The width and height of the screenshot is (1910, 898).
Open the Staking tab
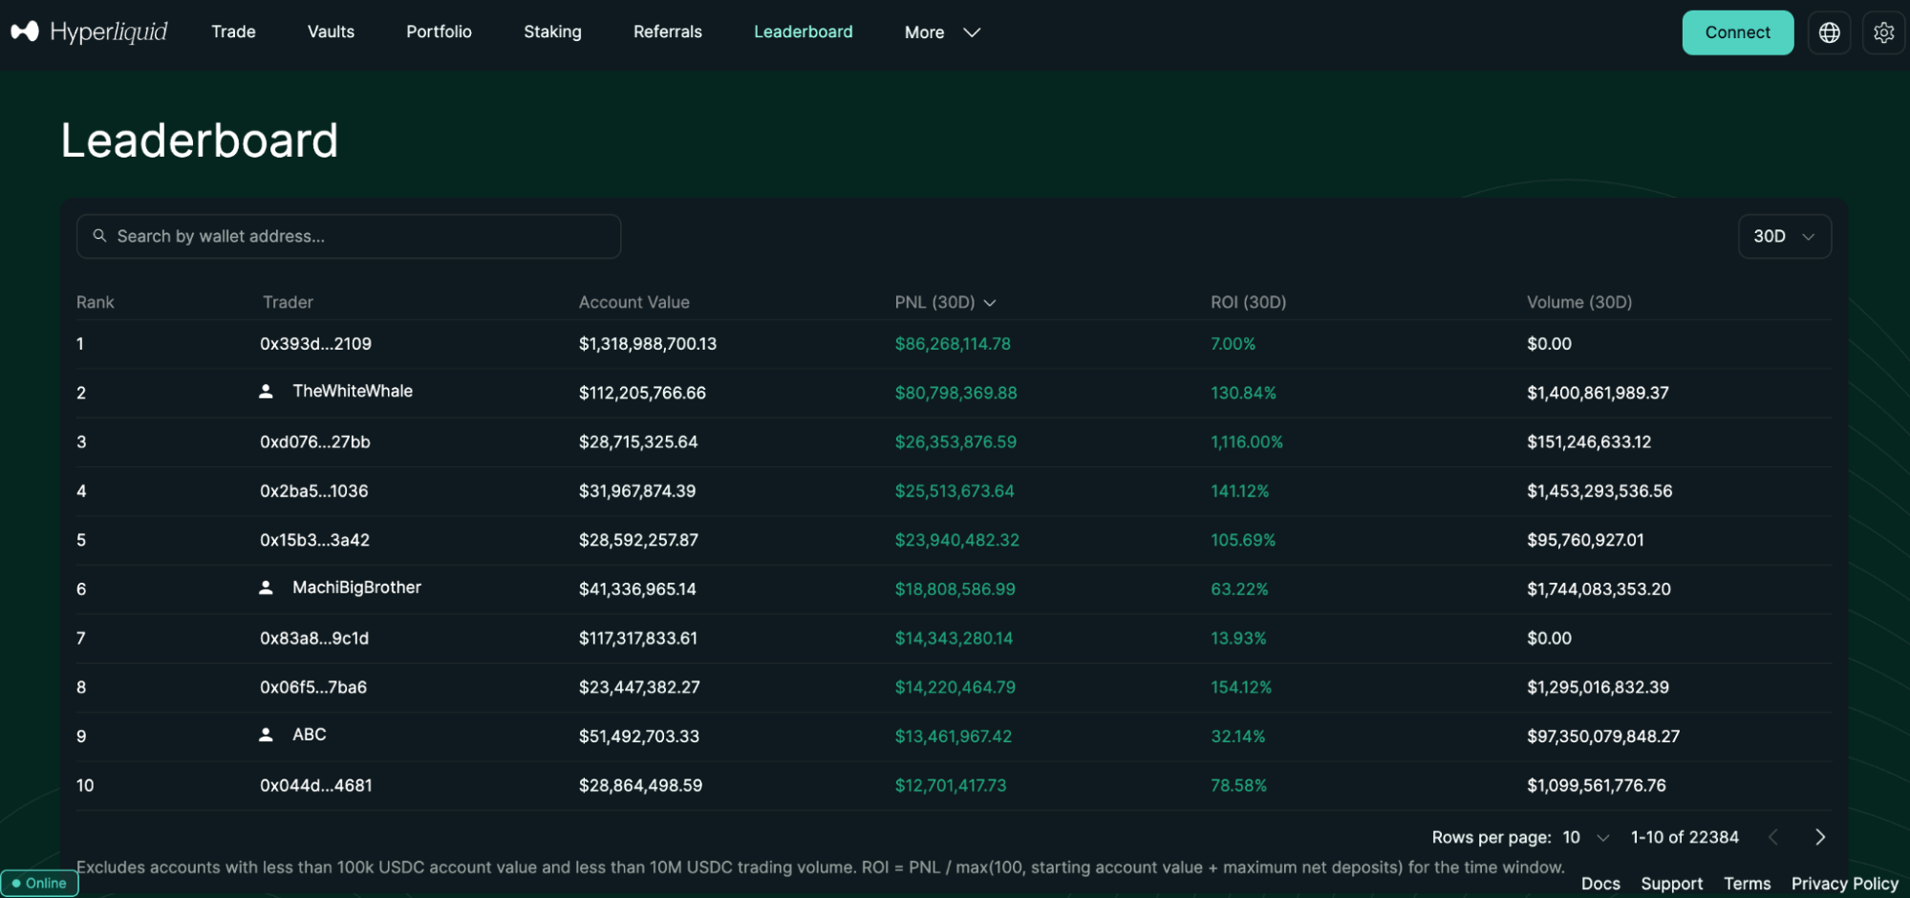pos(552,32)
